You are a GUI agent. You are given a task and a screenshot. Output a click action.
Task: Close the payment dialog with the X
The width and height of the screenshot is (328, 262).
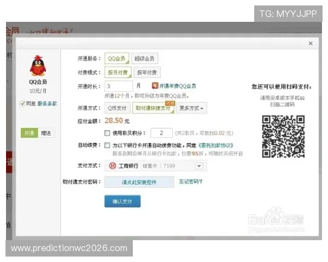(311, 43)
